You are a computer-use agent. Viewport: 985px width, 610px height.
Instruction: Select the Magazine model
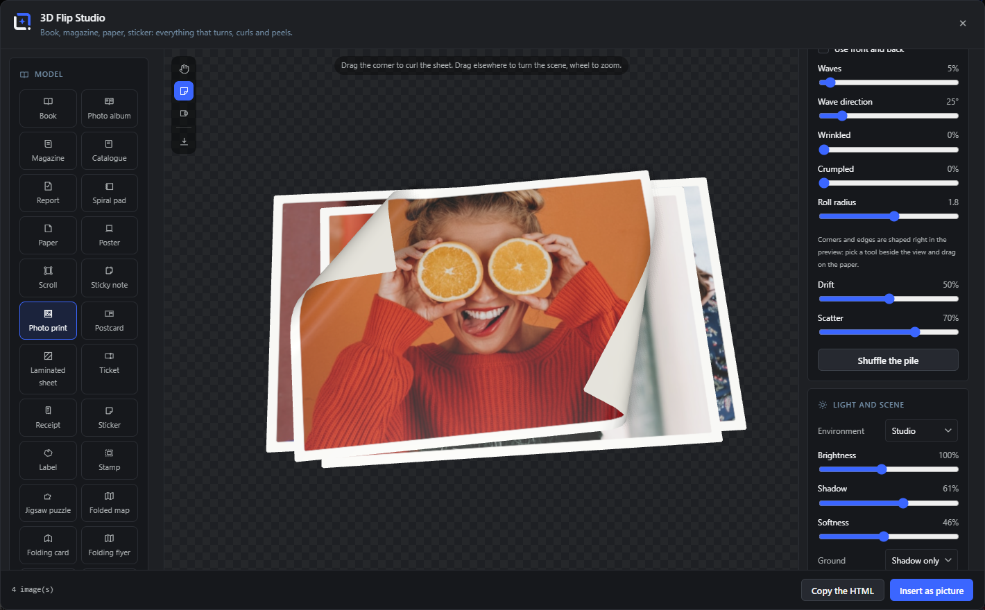coord(48,151)
